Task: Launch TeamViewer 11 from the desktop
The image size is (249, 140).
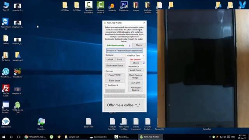Action: 6,24
